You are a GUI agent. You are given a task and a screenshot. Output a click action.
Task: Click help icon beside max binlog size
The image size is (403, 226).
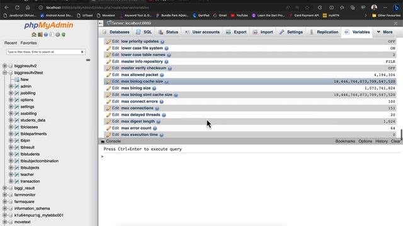pos(154,89)
